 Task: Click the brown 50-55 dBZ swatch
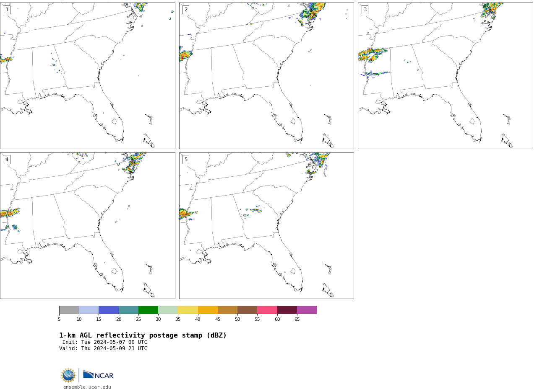click(x=248, y=310)
